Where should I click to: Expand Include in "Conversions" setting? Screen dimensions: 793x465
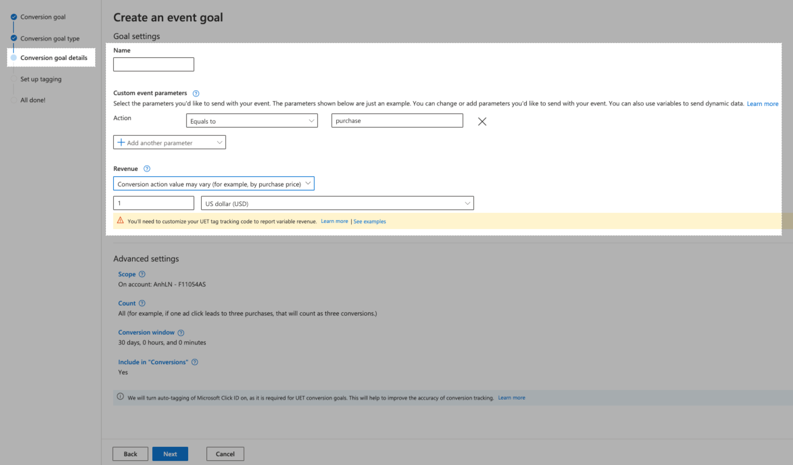pos(153,362)
